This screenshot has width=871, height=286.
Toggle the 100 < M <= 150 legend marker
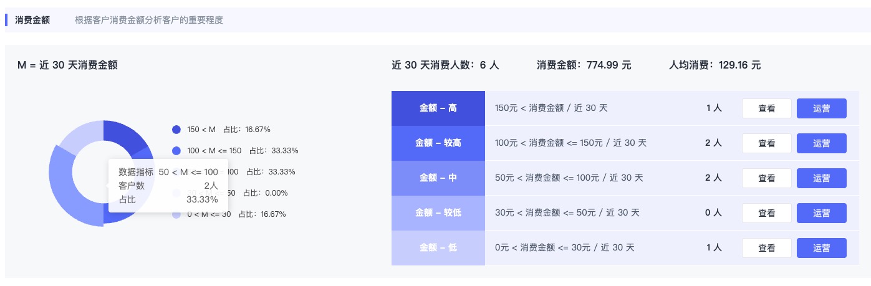(176, 151)
